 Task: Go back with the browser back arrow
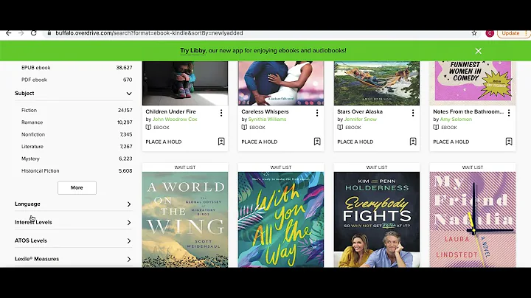8,33
